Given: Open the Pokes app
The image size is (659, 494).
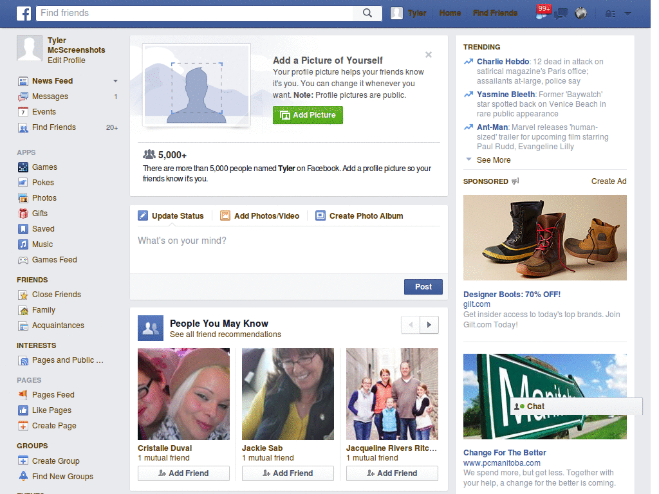Looking at the screenshot, I should (43, 182).
